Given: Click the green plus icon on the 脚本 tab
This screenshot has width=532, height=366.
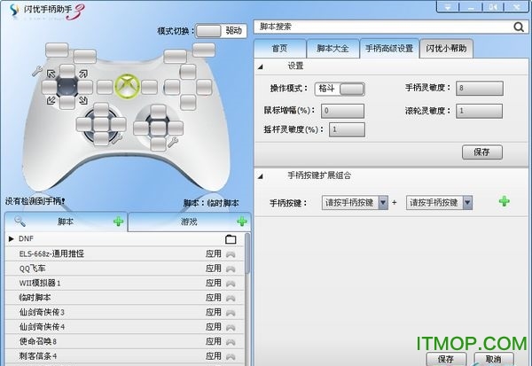Looking at the screenshot, I should 119,222.
